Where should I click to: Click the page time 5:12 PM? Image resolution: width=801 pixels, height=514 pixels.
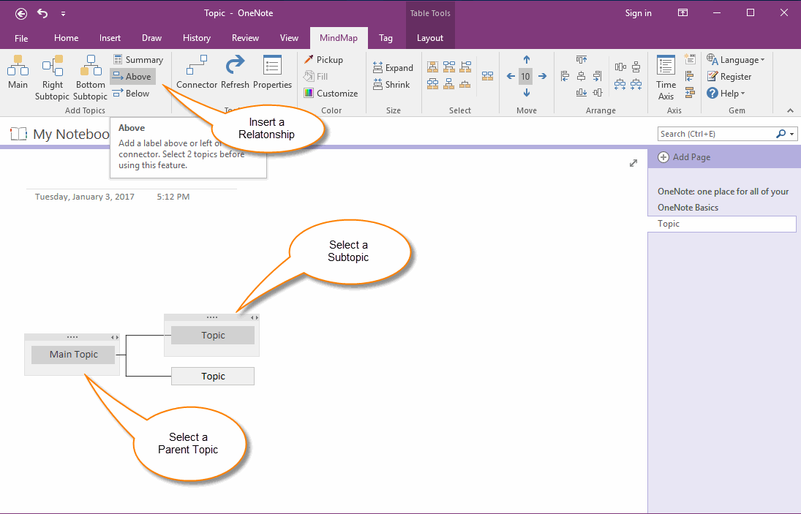[x=173, y=197]
